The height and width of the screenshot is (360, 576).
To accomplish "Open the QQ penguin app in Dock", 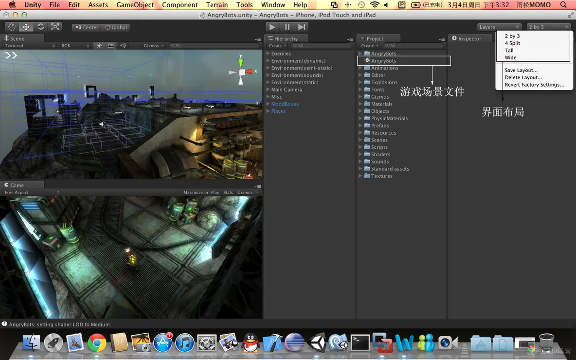I will (251, 343).
